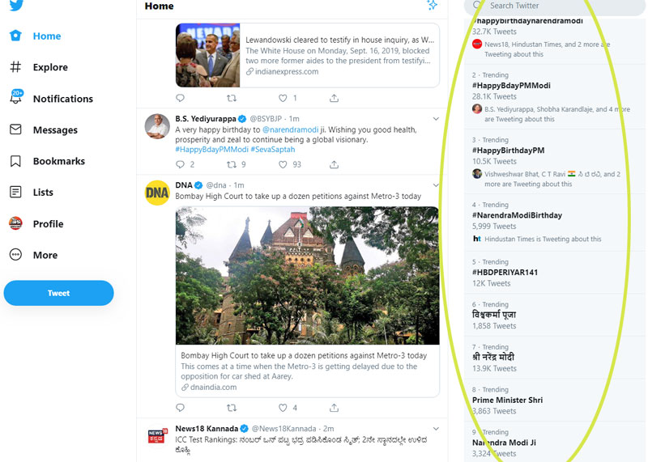Expand options chevron on B.S. Yediyurappa tweet
The height and width of the screenshot is (462, 648).
[x=436, y=119]
